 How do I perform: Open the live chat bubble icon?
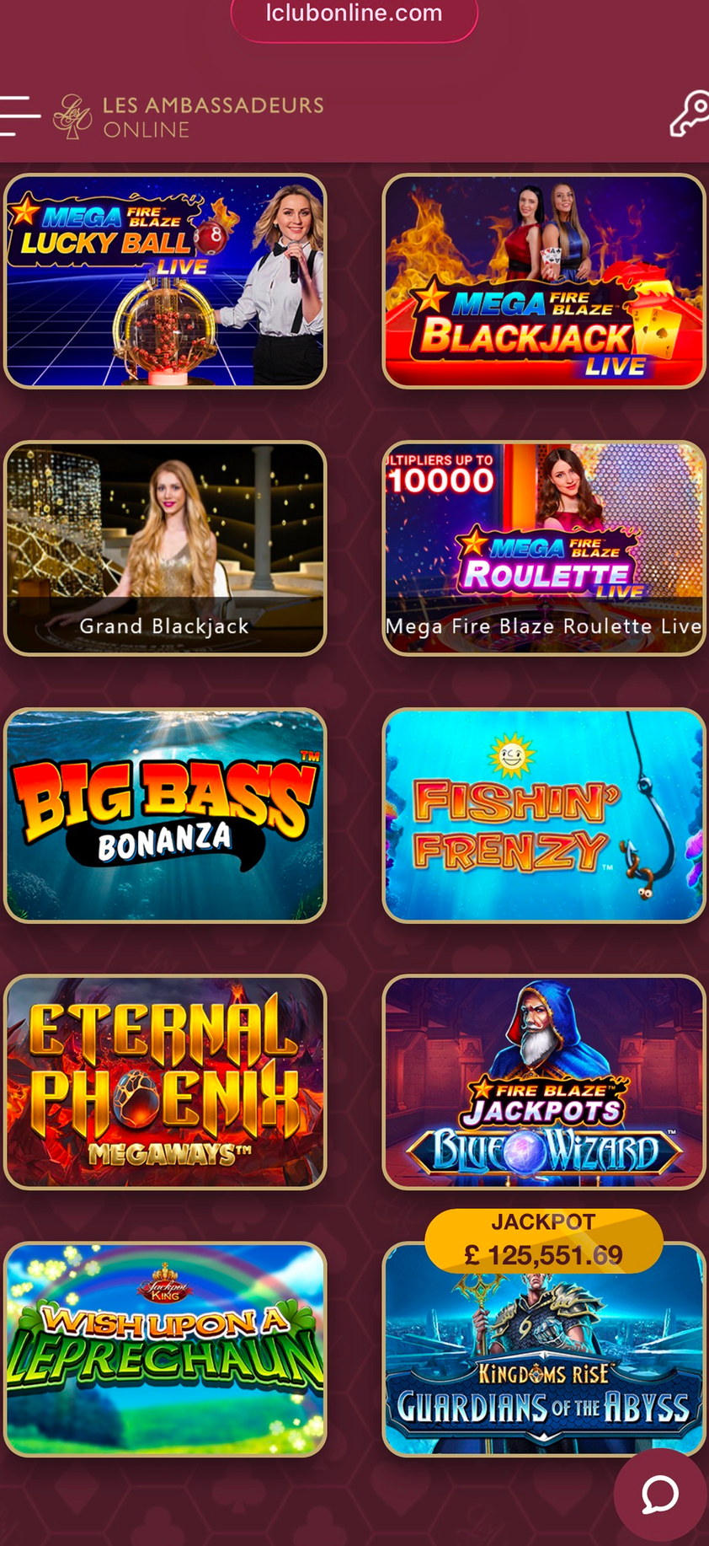(x=660, y=1495)
